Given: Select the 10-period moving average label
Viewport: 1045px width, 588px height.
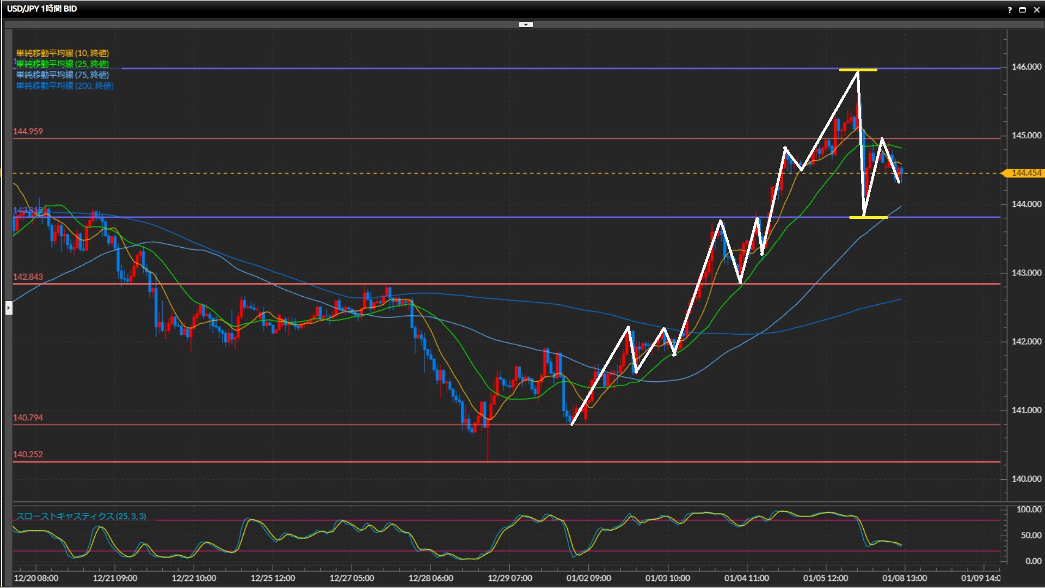Looking at the screenshot, I should [63, 53].
